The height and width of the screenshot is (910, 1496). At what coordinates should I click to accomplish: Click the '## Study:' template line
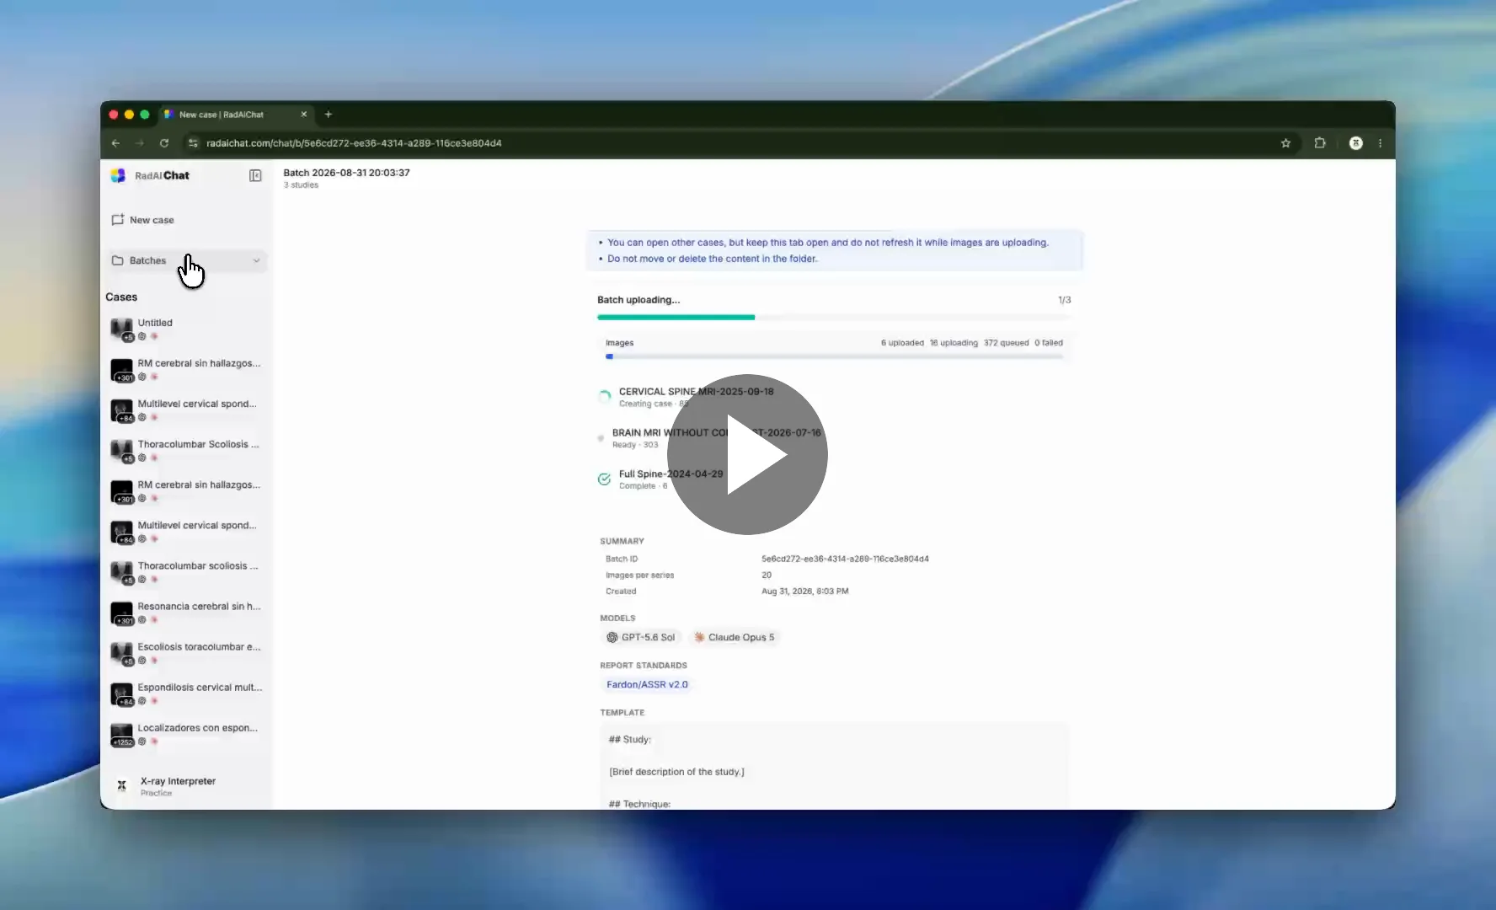point(629,739)
